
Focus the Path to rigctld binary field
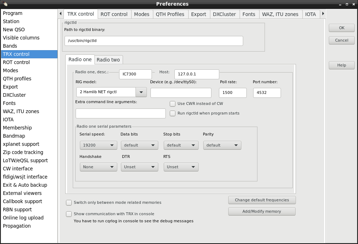[x=154, y=41]
